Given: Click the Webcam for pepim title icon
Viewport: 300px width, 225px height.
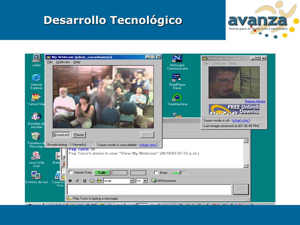Looking at the screenshot, I should coord(205,58).
